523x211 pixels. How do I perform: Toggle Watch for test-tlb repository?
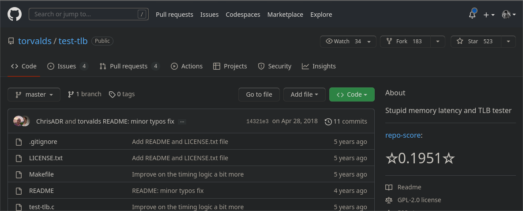point(343,41)
